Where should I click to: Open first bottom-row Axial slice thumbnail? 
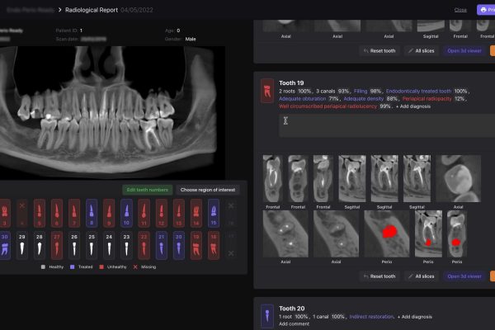[x=285, y=233]
